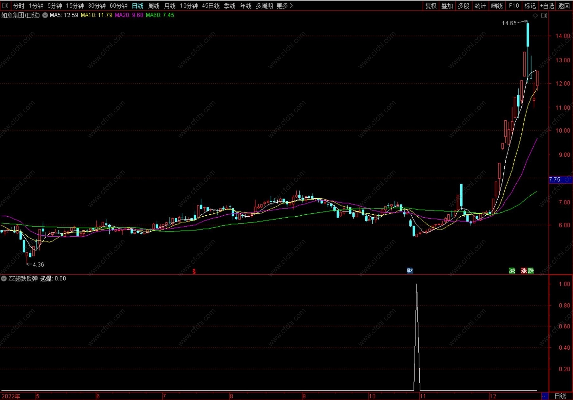Open the 多股 multi-stock view
This screenshot has width=573, height=400.
[463, 6]
